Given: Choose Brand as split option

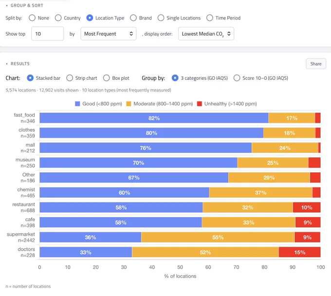Looking at the screenshot, I should pos(133,18).
